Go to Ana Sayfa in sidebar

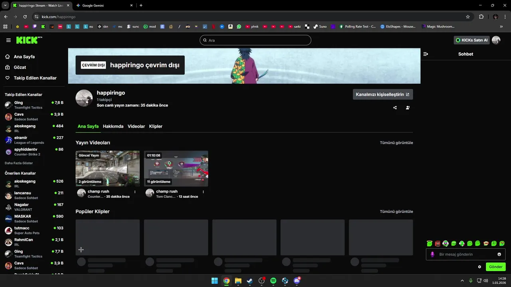coord(24,57)
